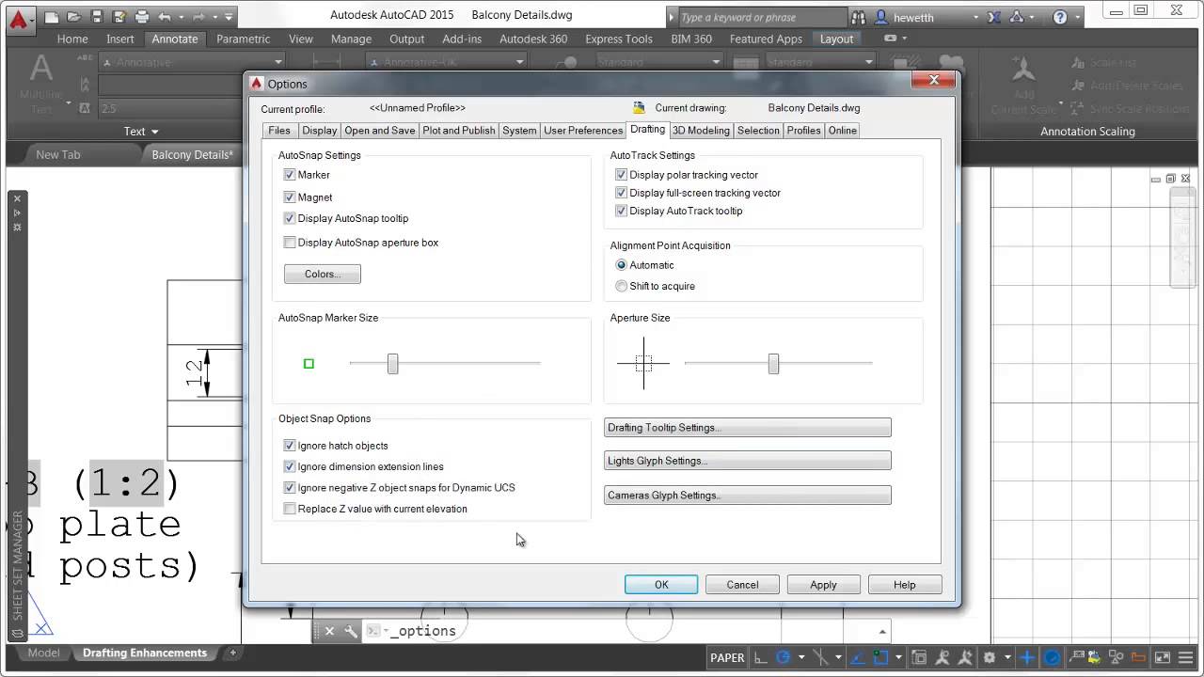Click the Save icon in Quick Access toolbar

tap(97, 17)
